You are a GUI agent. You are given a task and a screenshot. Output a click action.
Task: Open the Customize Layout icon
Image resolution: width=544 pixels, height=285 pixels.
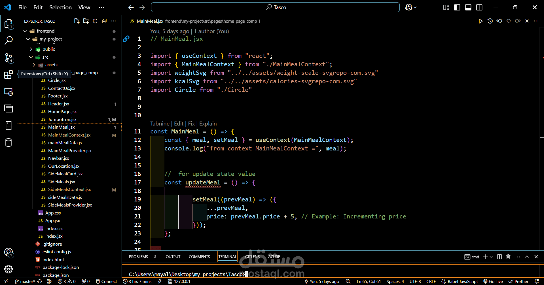[446, 7]
